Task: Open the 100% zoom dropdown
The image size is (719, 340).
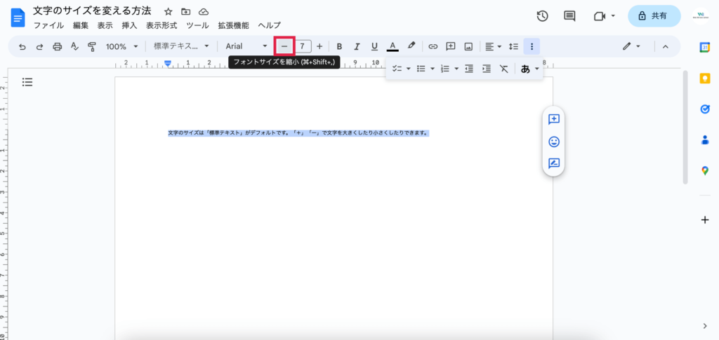Action: click(121, 46)
